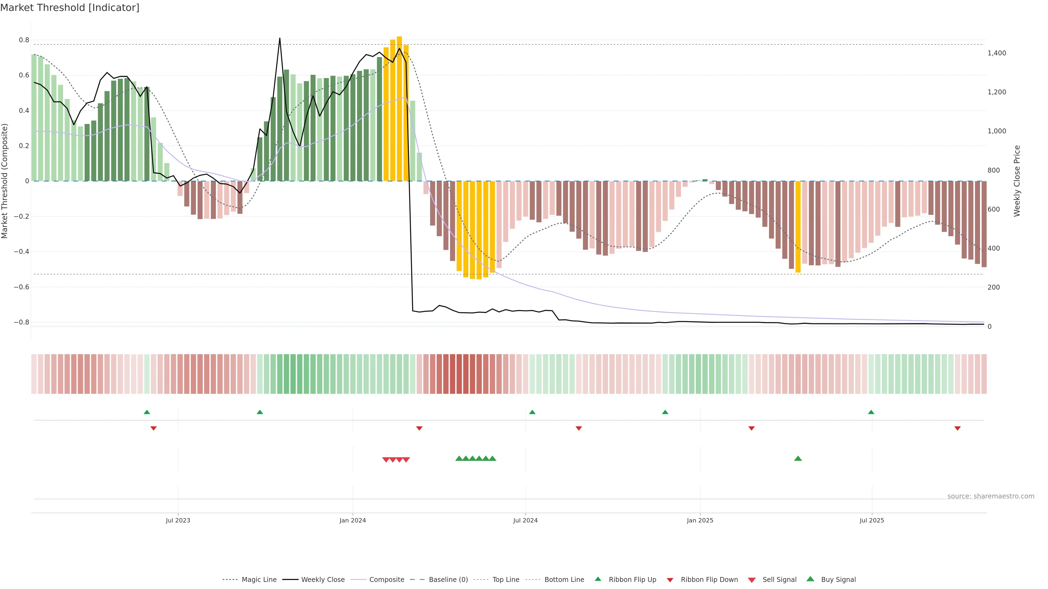1048x589 pixels.
Task: Click the ribbon flip up marker after Jul 2024
Action: pyautogui.click(x=532, y=412)
